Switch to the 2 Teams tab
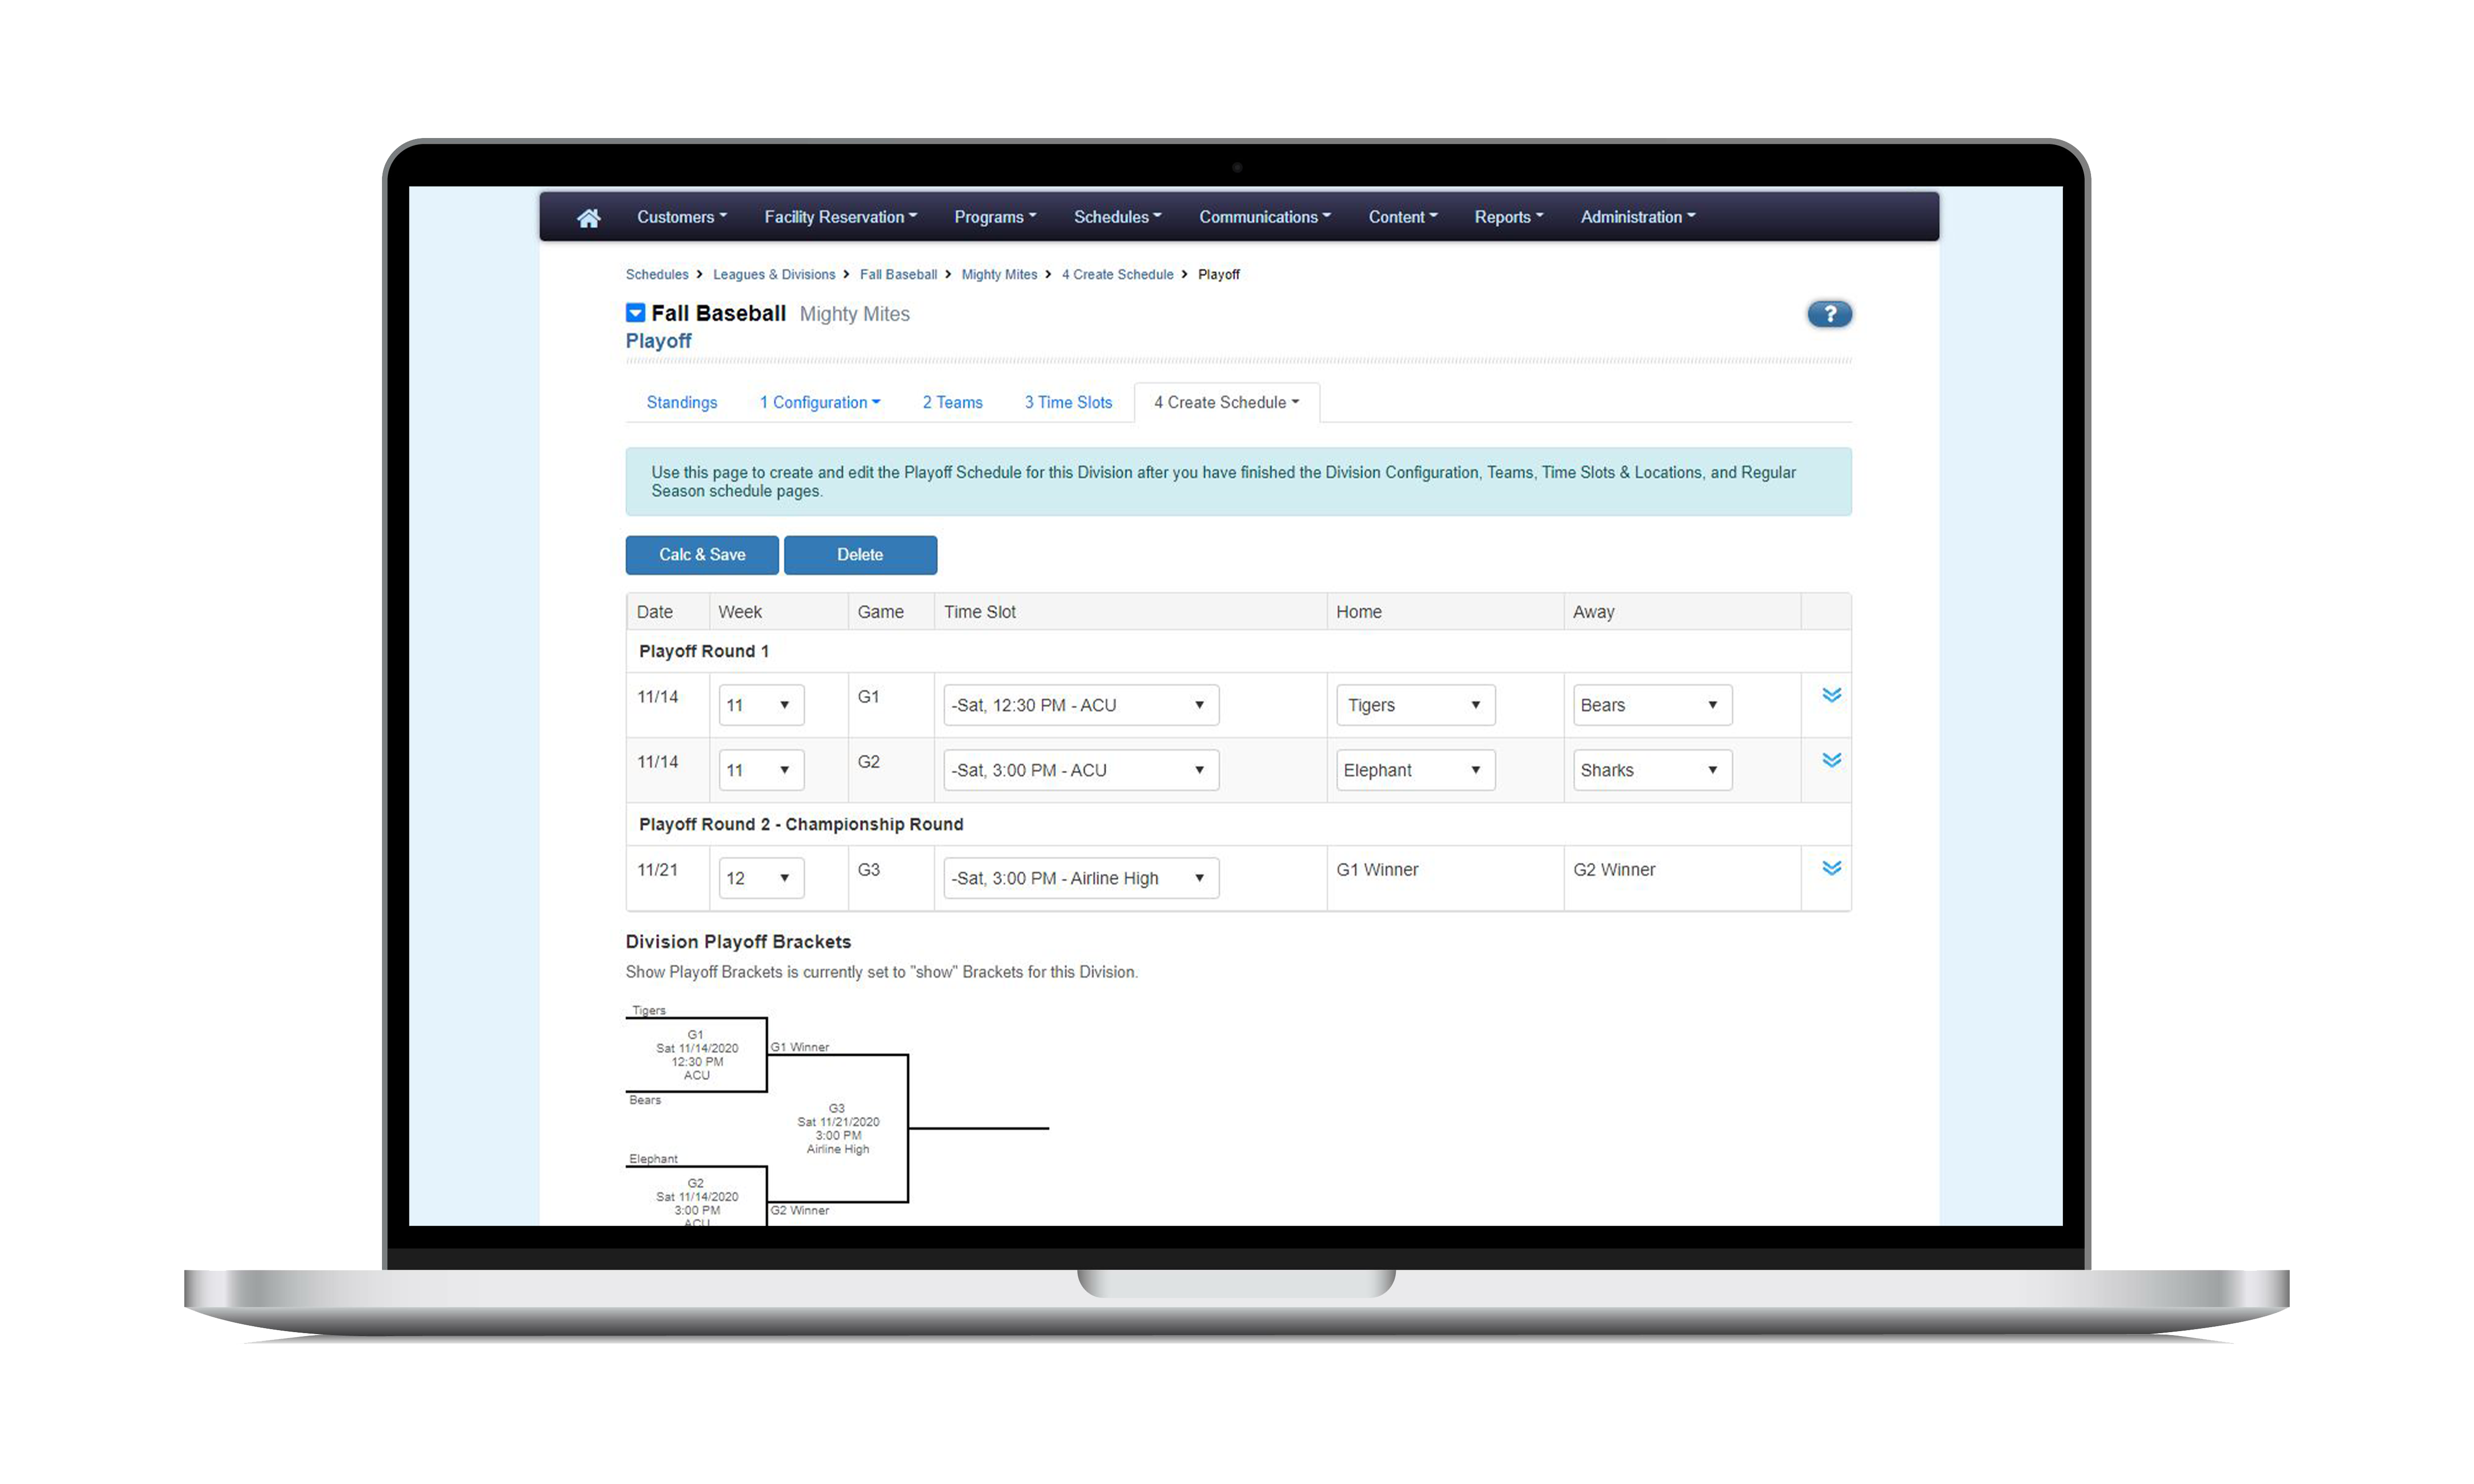The width and height of the screenshot is (2474, 1484). [x=954, y=401]
